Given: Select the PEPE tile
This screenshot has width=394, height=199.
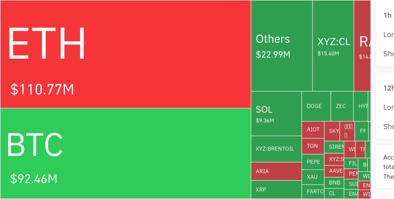Looking at the screenshot, I should tap(313, 162).
